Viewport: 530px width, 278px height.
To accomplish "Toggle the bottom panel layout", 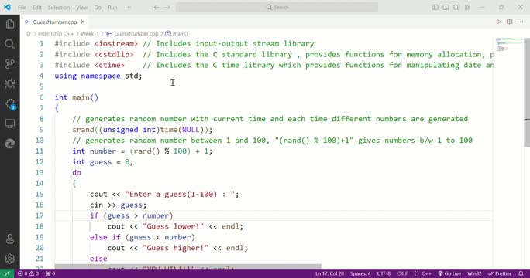I will pyautogui.click(x=446, y=7).
